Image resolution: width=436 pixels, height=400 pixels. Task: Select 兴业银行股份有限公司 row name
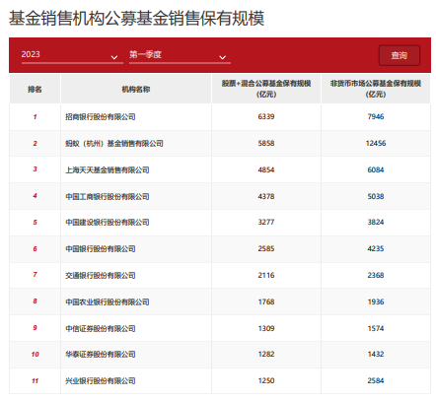pyautogui.click(x=101, y=381)
